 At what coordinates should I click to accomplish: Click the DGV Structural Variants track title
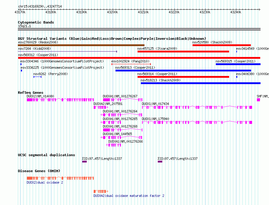pyautogui.click(x=112, y=39)
